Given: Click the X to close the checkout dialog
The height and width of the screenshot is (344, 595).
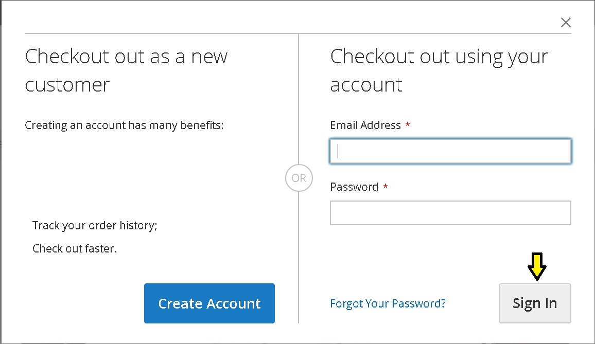Looking at the screenshot, I should coord(566,22).
